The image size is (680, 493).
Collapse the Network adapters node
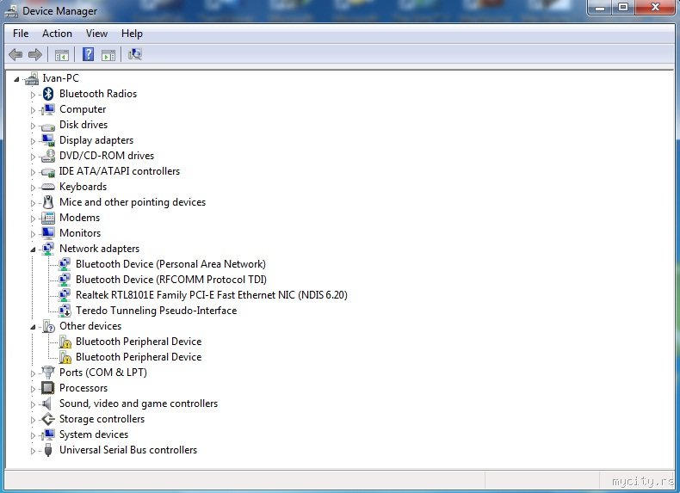pyautogui.click(x=33, y=250)
